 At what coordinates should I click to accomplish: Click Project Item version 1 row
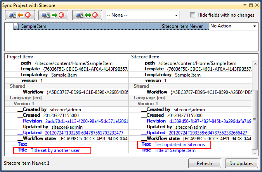click(x=66, y=81)
